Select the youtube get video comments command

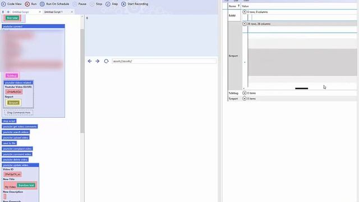point(20,126)
